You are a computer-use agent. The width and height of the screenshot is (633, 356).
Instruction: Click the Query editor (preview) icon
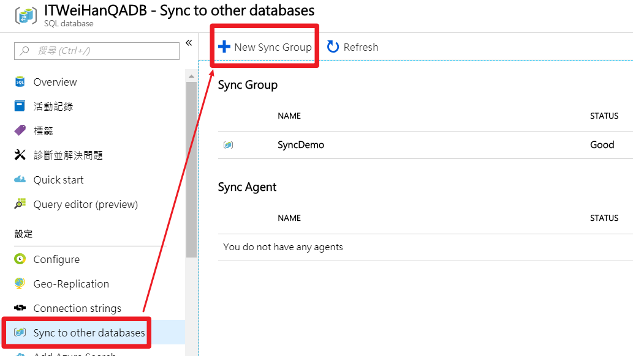coord(20,204)
